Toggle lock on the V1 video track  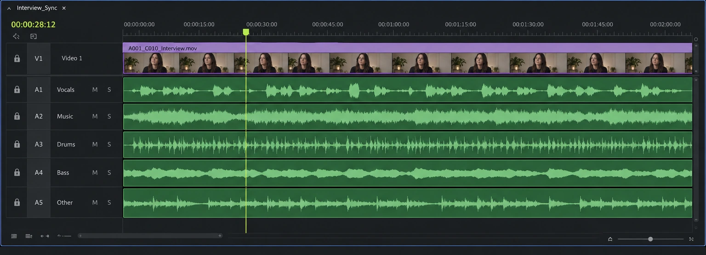[17, 58]
